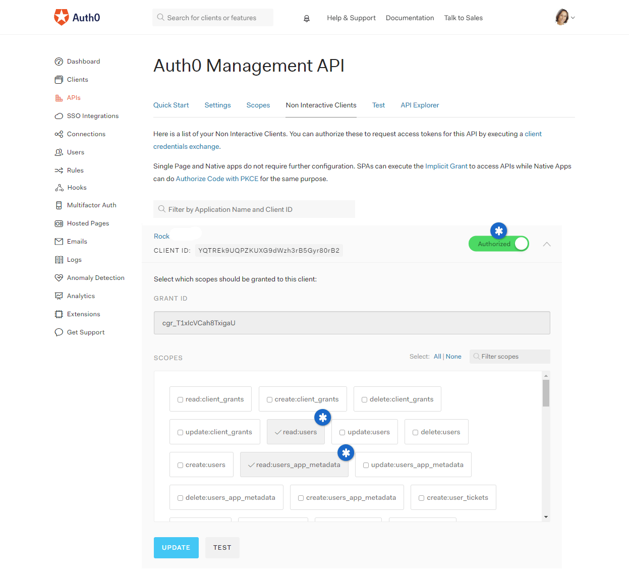Check the create:client_grants scope
Viewport: 629px width, 578px height.
[x=269, y=399]
